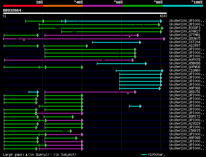Click the arrowhead ending the A0FH78 alignment
The image size is (206, 157).
click(x=133, y=60)
